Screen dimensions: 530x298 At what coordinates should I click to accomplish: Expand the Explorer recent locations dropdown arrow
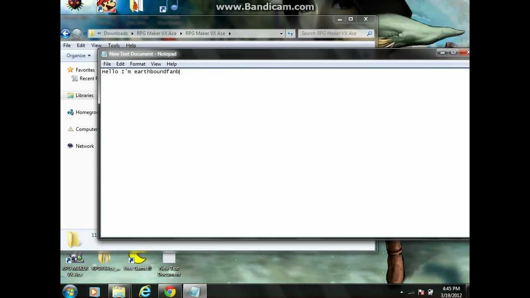[84, 34]
